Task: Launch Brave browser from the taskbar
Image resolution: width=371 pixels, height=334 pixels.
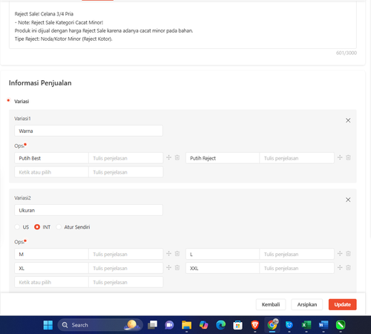Action: coord(255,325)
